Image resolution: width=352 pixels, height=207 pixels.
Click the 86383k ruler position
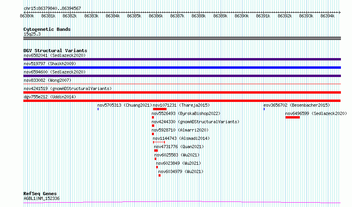pyautogui.click(x=91, y=16)
